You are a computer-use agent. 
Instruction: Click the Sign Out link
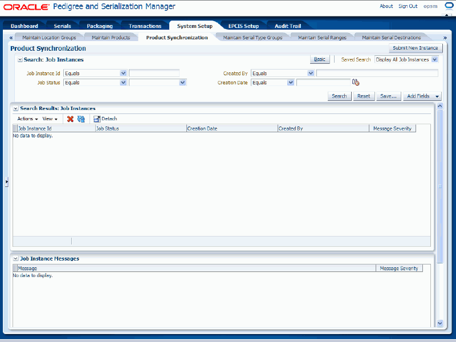[408, 6]
